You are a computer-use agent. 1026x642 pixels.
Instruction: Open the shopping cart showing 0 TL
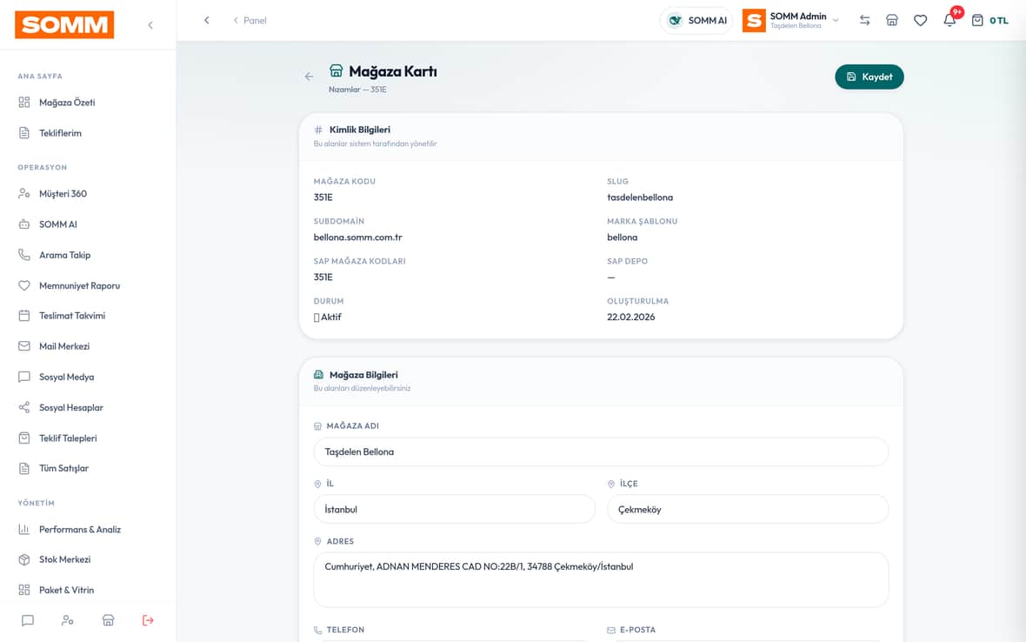(x=989, y=20)
